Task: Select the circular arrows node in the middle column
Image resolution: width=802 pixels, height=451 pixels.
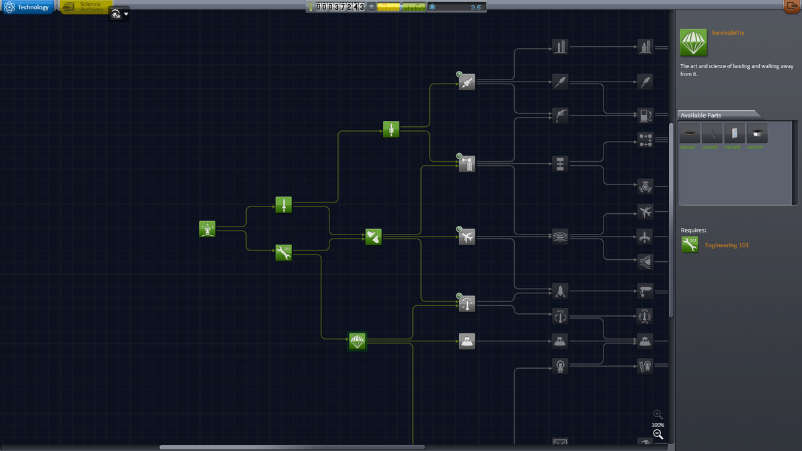Action: [560, 315]
